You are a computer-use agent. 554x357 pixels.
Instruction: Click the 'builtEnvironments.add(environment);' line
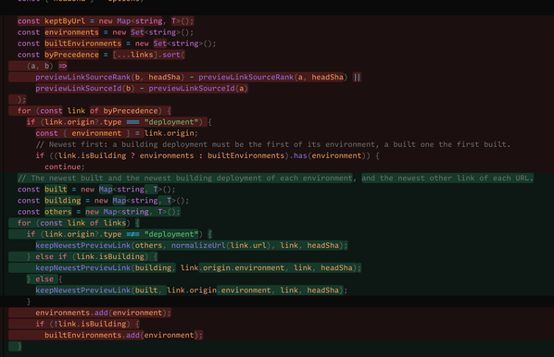123,336
